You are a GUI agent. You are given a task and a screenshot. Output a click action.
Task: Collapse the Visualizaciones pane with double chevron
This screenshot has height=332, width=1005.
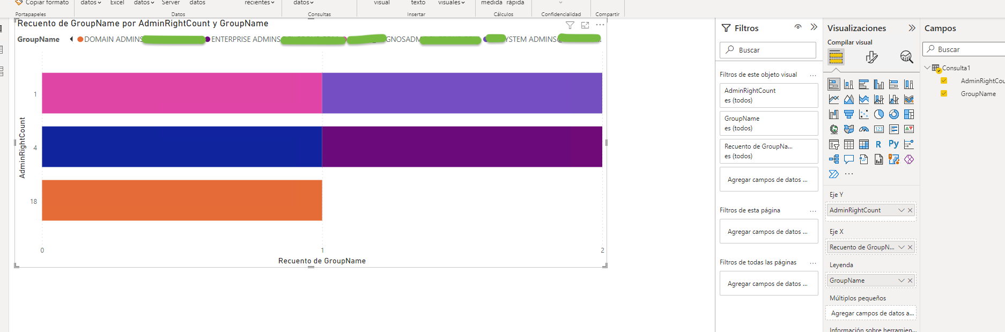912,28
